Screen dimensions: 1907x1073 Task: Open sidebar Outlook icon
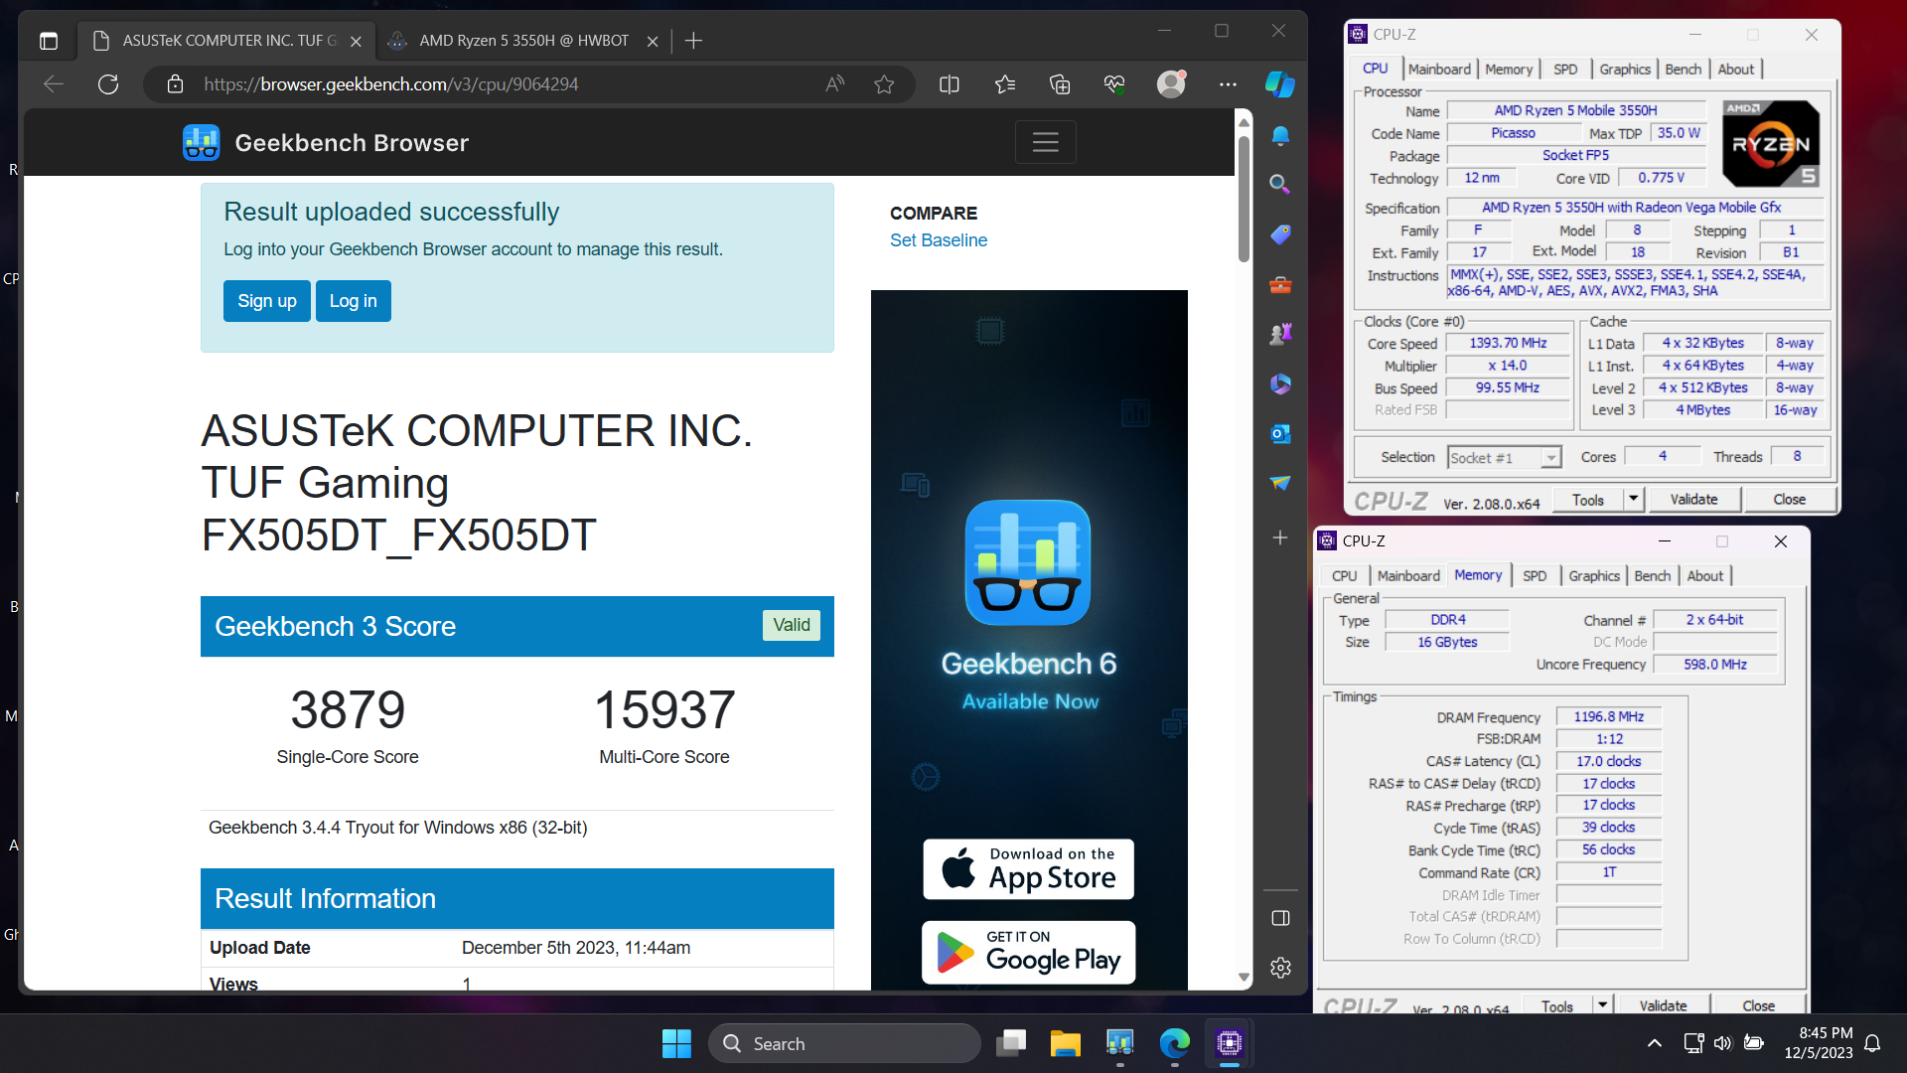click(x=1280, y=433)
